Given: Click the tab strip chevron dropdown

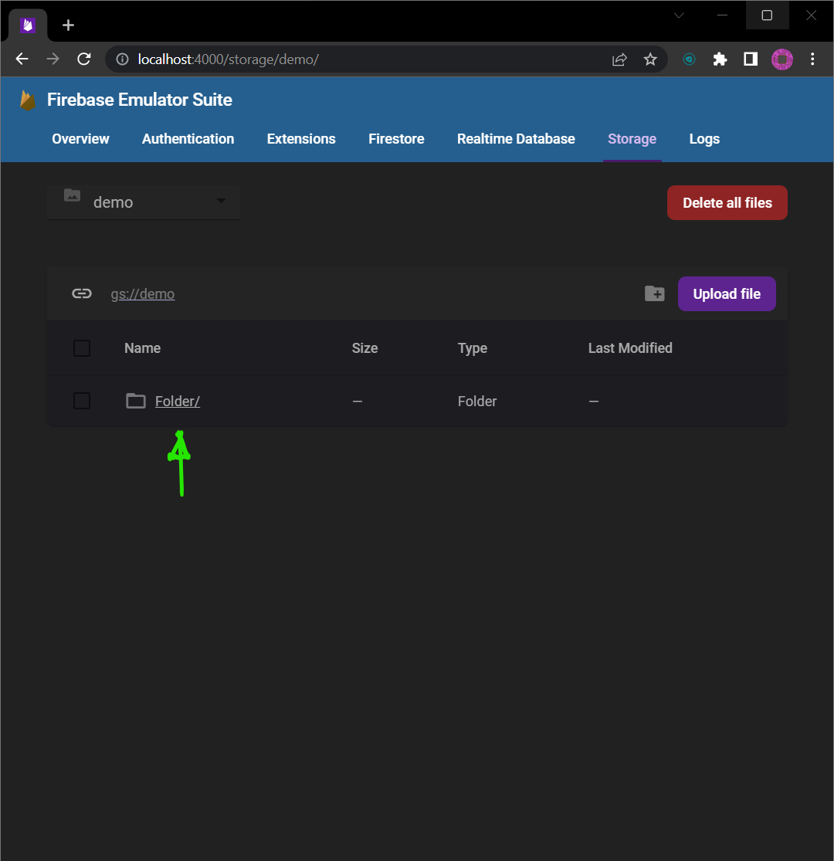Looking at the screenshot, I should coord(678,15).
